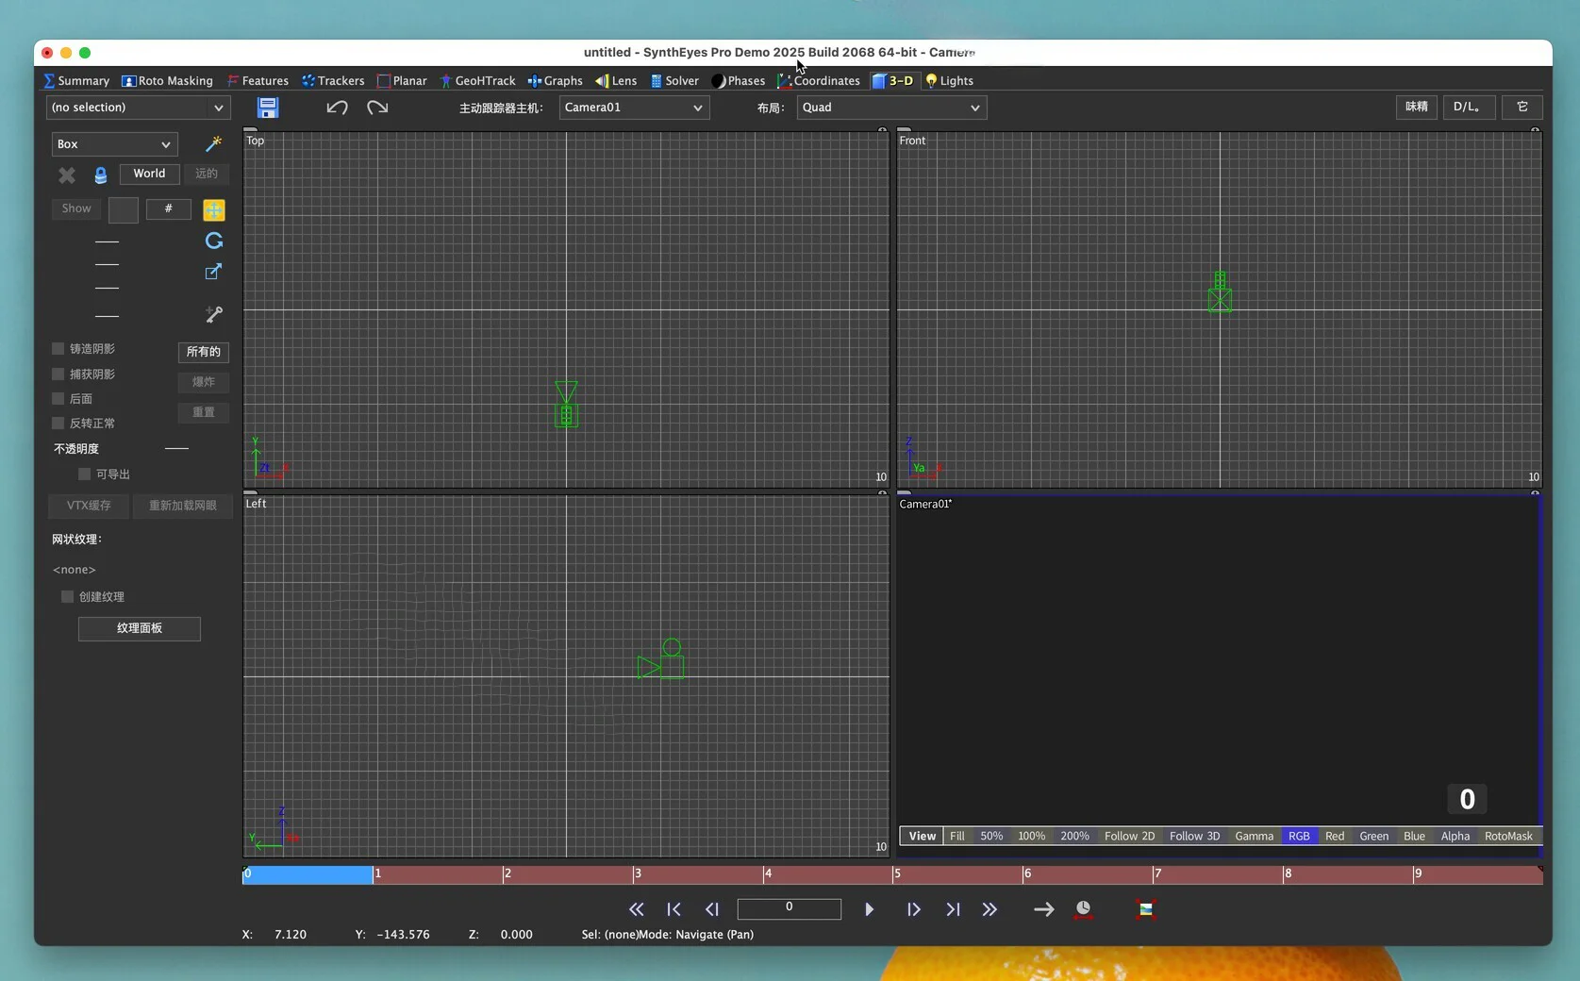This screenshot has height=981, width=1580.
Task: Click the save file disk icon
Action: tap(268, 108)
